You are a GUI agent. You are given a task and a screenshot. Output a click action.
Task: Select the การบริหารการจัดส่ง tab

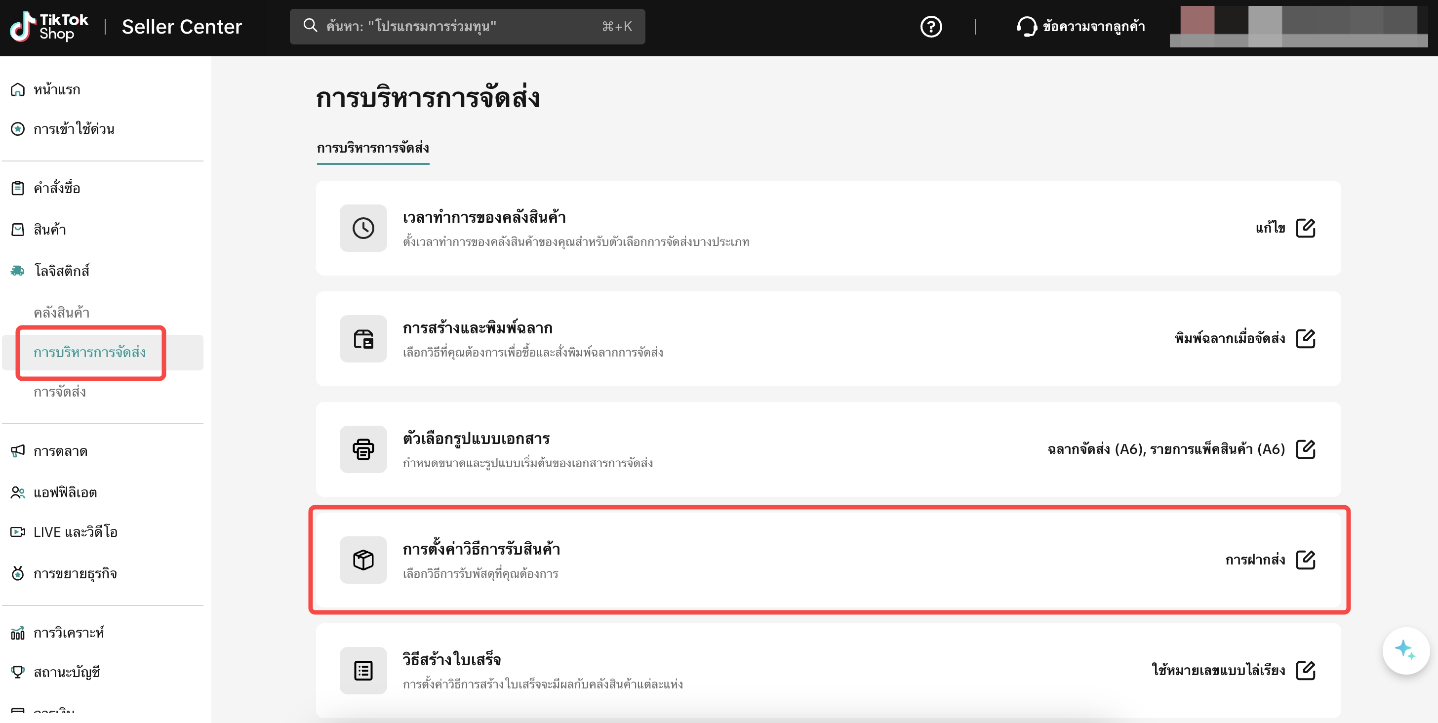pos(373,149)
